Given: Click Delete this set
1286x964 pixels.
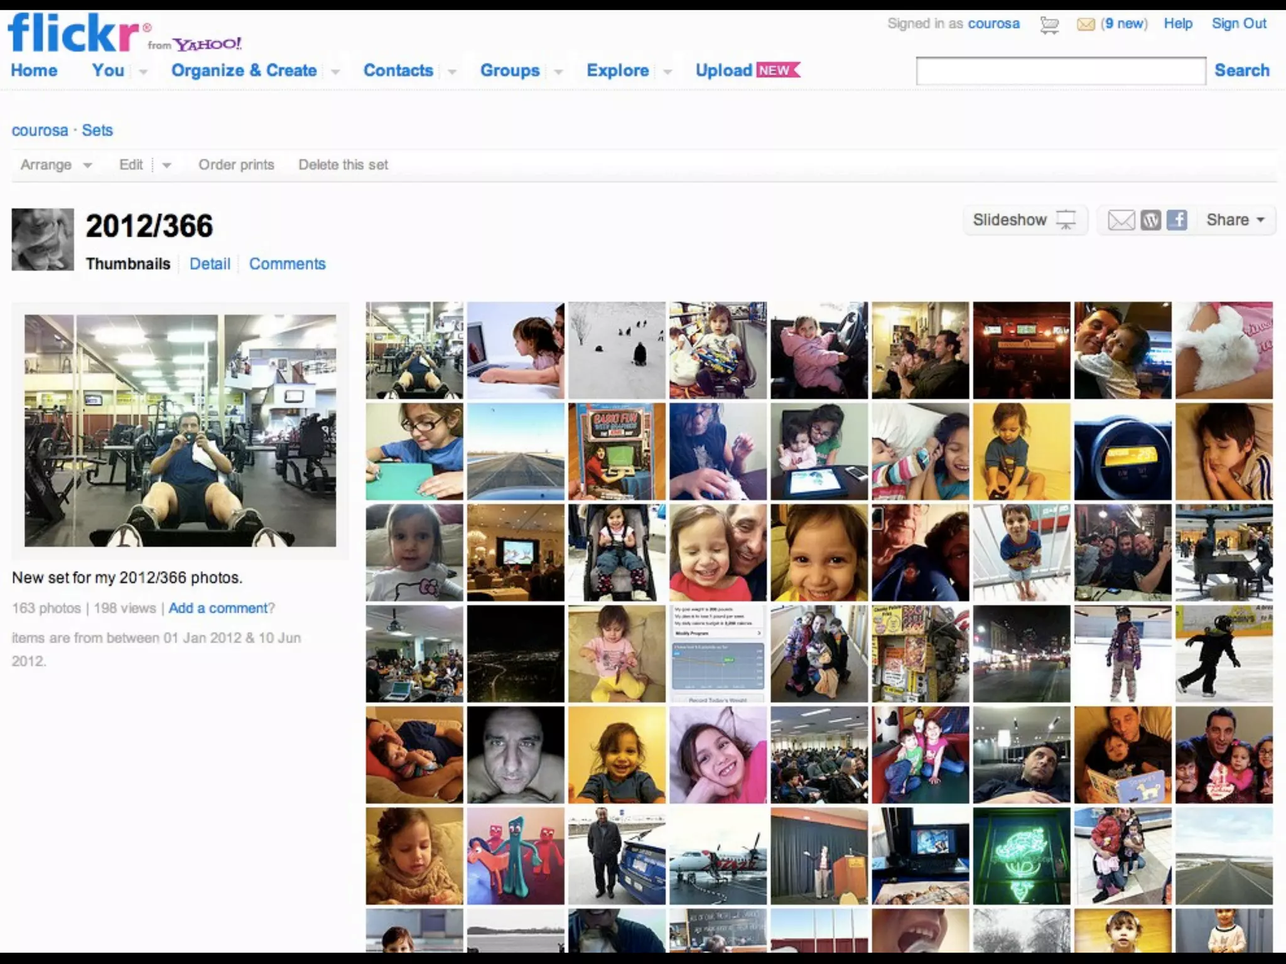Looking at the screenshot, I should [x=343, y=165].
